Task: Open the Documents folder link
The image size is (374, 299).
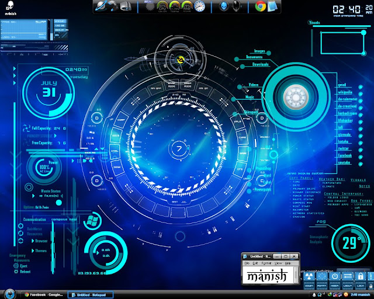Action: (x=254, y=57)
